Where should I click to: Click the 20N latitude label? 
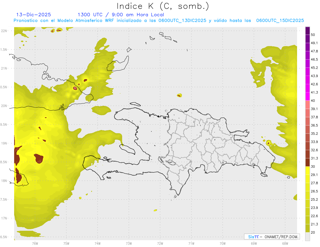4,106
